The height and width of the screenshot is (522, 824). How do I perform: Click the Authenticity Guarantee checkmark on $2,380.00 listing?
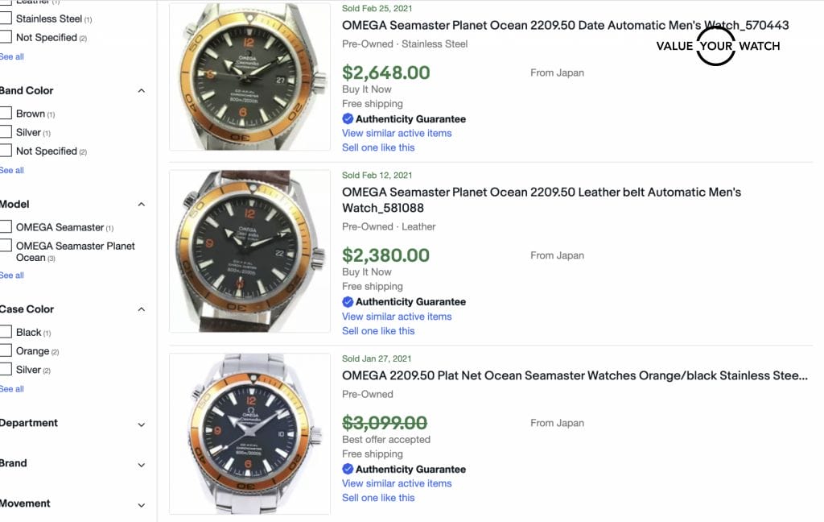[348, 302]
